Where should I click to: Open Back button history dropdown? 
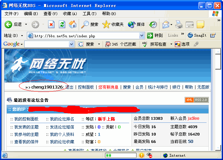26,24
